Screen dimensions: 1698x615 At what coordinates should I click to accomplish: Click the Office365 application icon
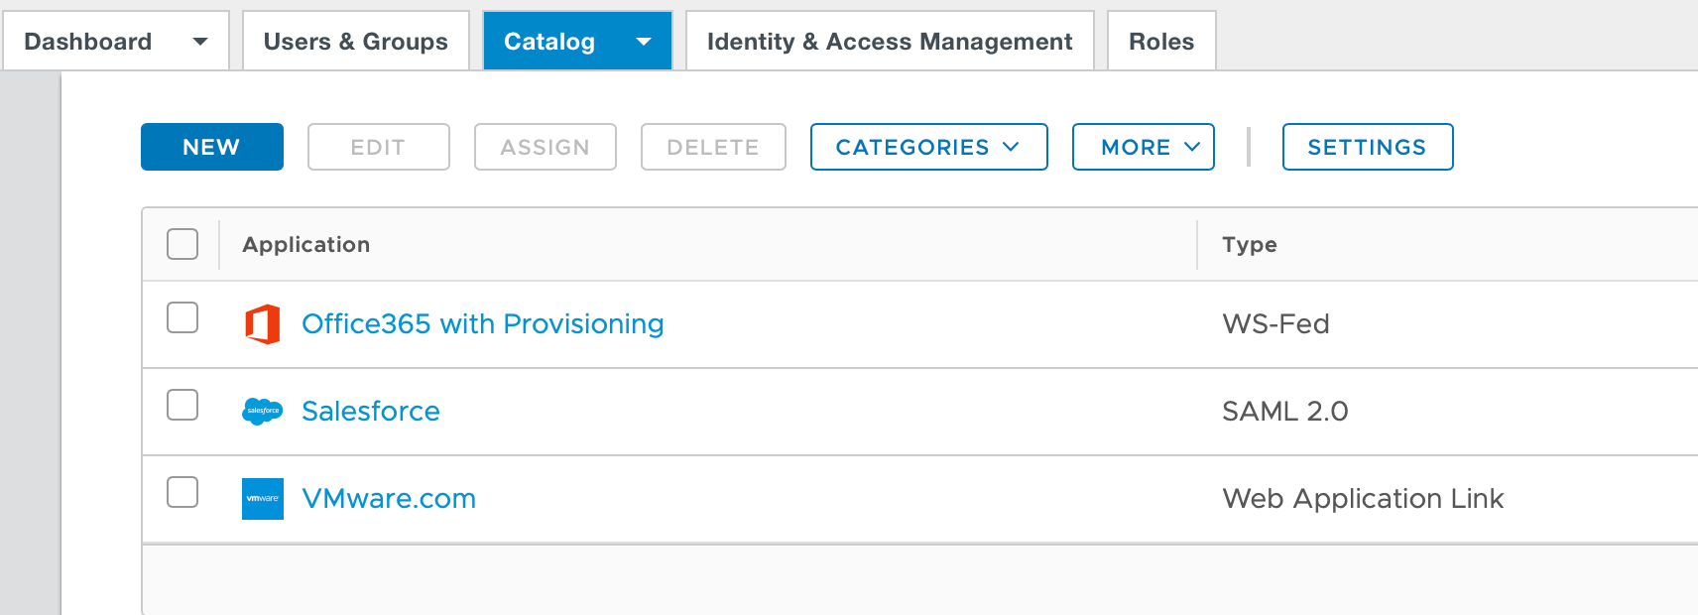pos(263,324)
